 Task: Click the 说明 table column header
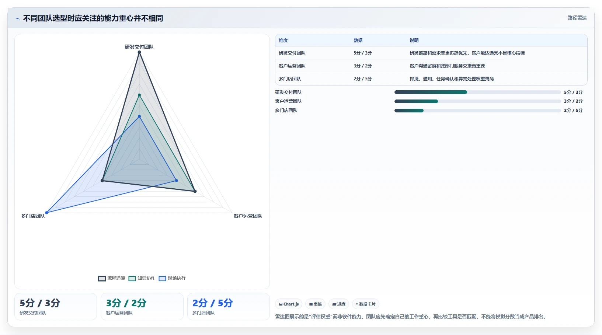(x=414, y=41)
